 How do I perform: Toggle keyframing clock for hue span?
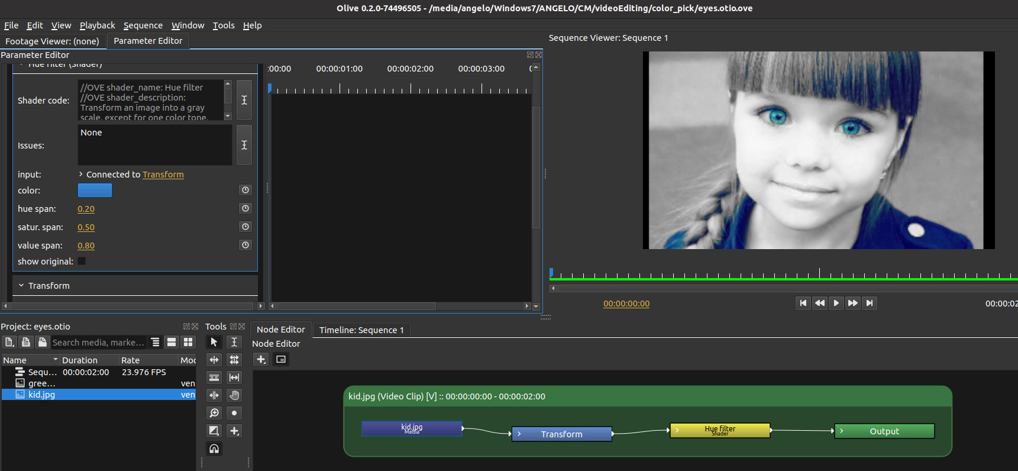tap(245, 208)
